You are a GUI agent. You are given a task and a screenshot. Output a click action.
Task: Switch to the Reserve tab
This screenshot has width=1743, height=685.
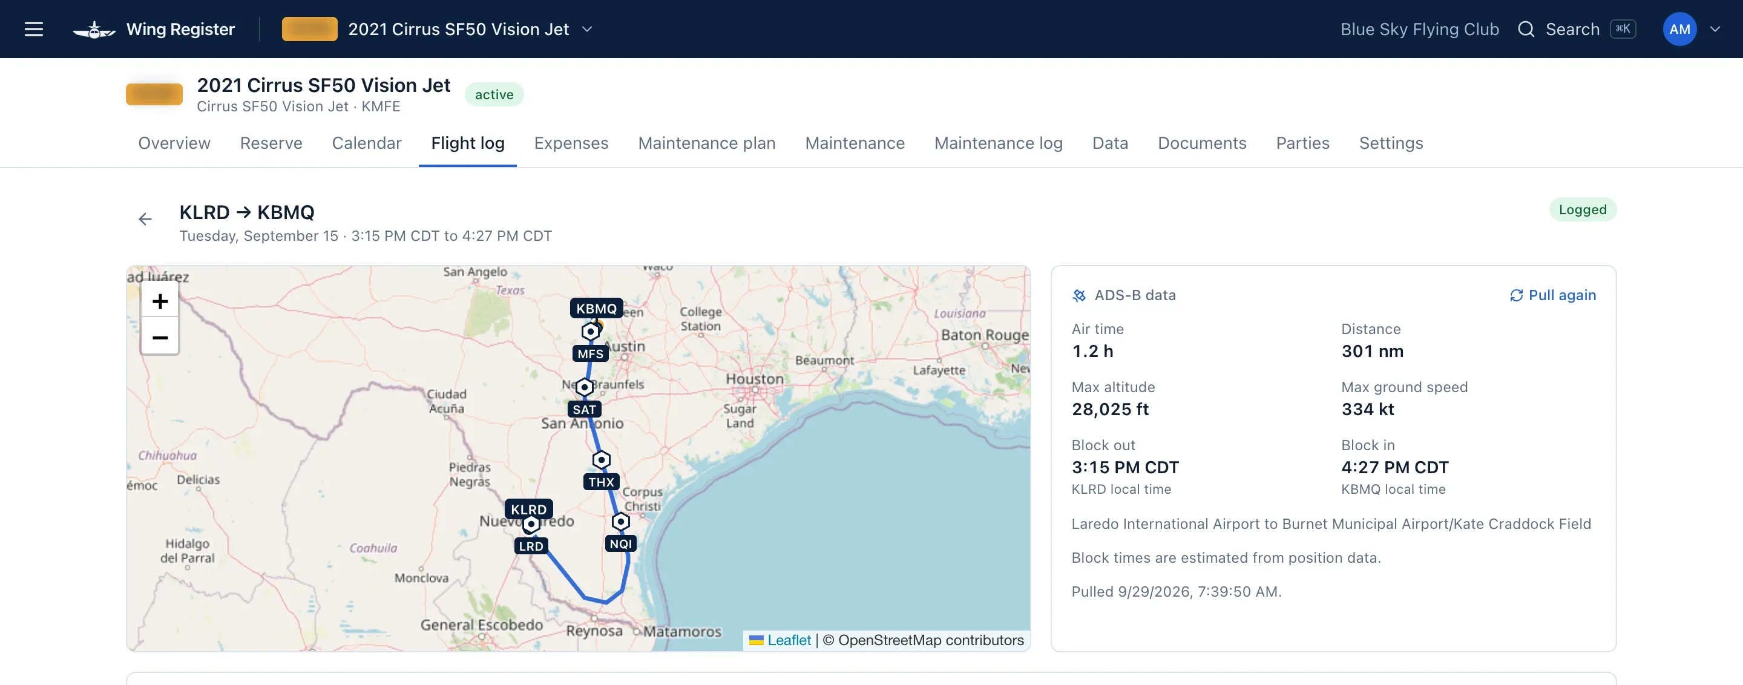point(271,143)
